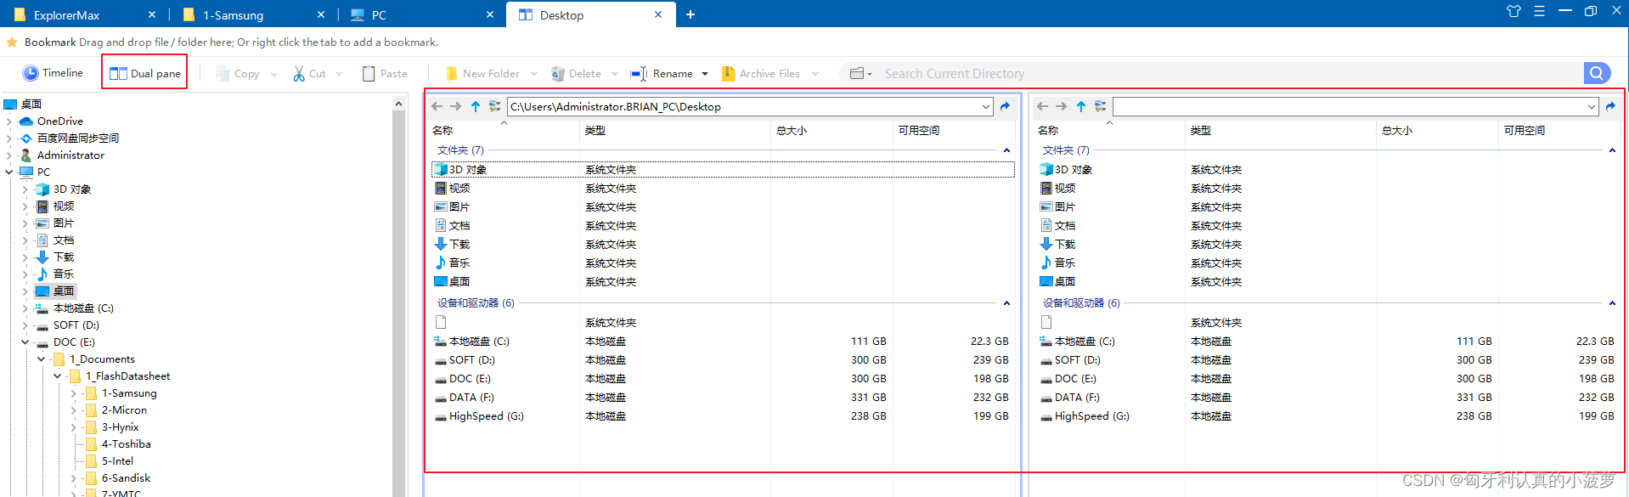This screenshot has height=497, width=1629.
Task: Open right pane address dropdown arrow
Action: 1592,106
